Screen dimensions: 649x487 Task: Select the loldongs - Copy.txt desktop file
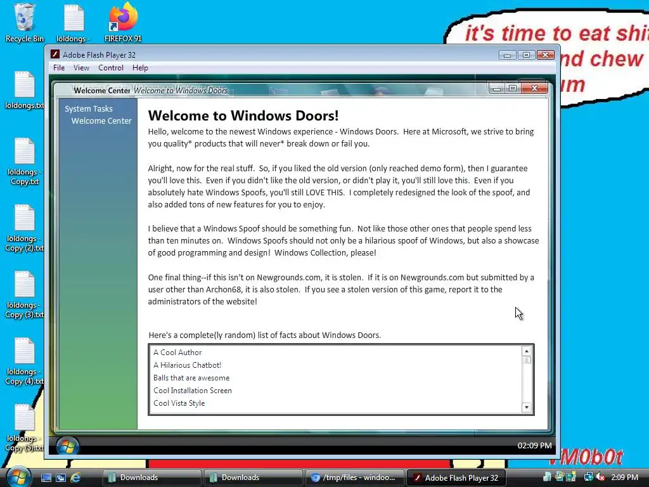[25, 162]
